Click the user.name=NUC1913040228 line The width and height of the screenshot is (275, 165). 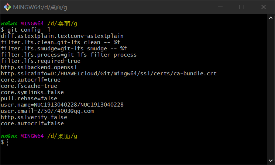(62, 105)
